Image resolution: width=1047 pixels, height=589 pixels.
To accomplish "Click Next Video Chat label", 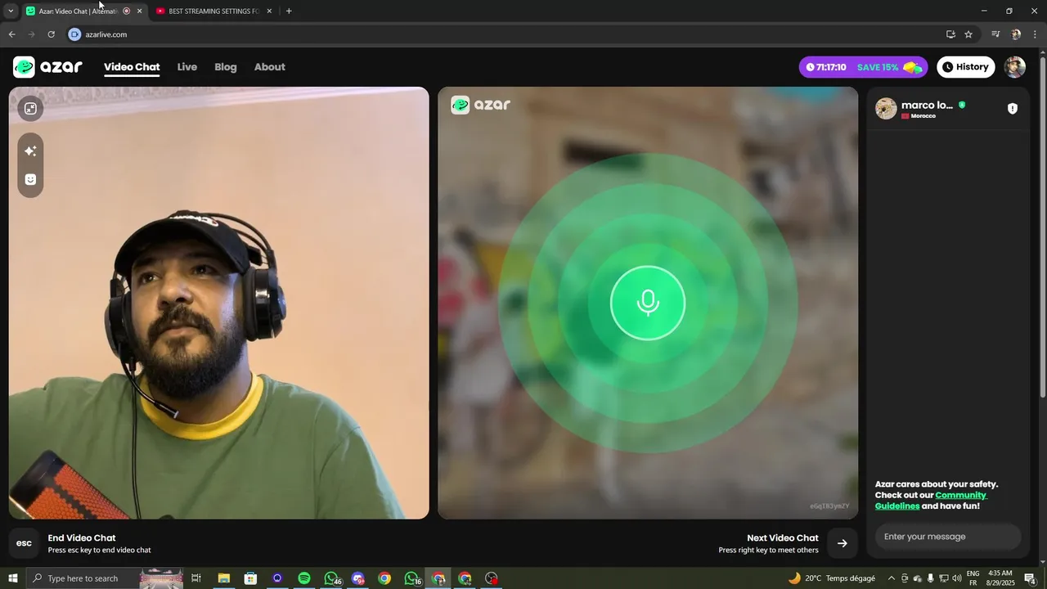I will 783,538.
